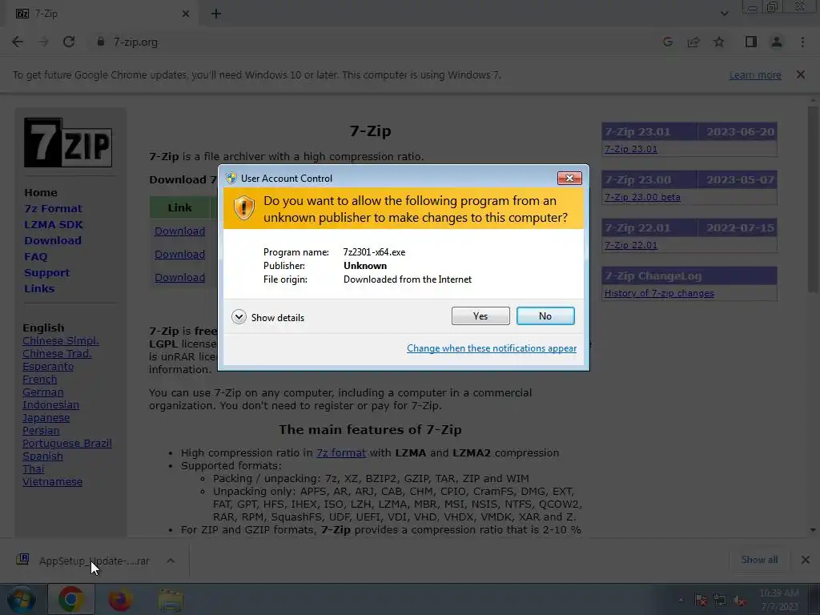Open the Download sidebar navigation link
This screenshot has width=820, height=615.
53,240
